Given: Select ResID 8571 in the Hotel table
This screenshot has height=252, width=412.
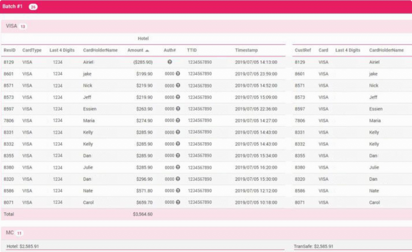Looking at the screenshot, I should [9, 86].
